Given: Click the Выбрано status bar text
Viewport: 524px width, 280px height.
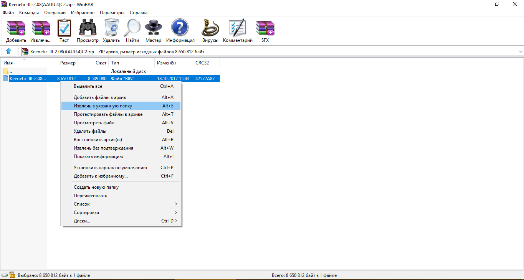Looking at the screenshot, I should [54, 275].
